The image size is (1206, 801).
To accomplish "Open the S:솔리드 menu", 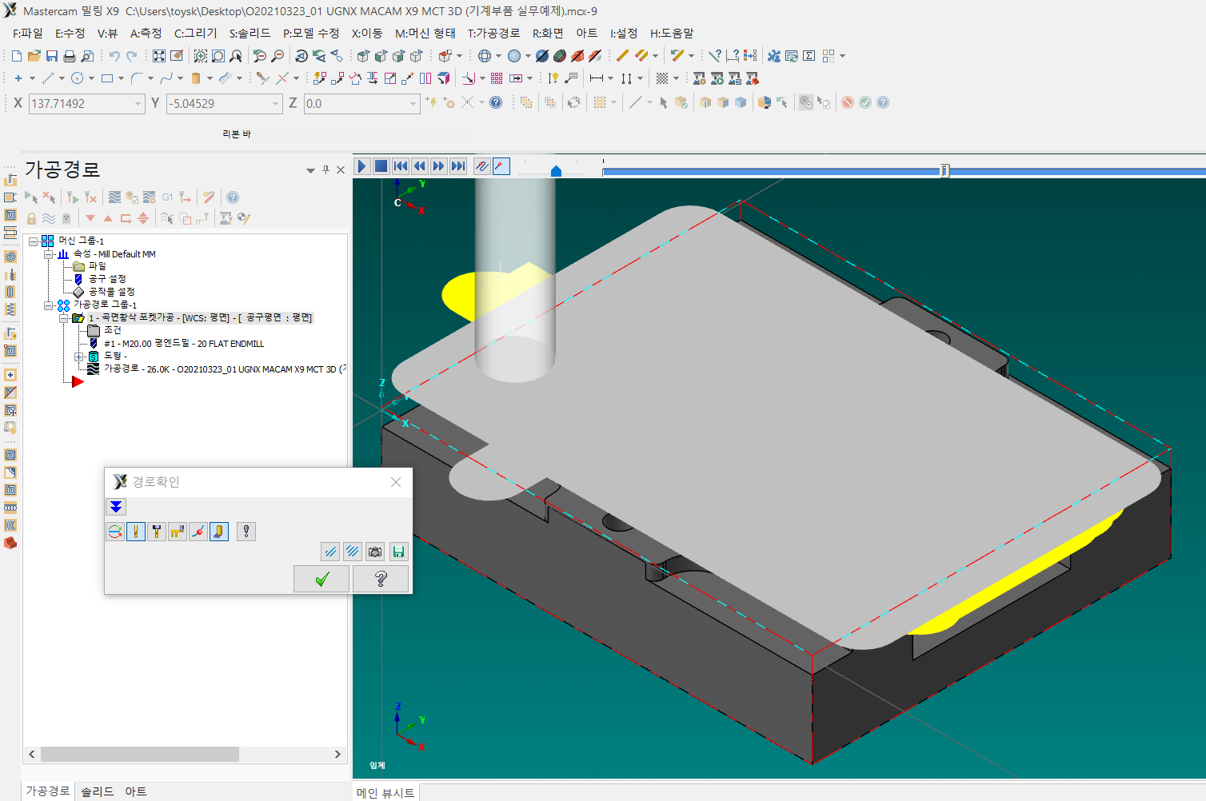I will click(250, 34).
